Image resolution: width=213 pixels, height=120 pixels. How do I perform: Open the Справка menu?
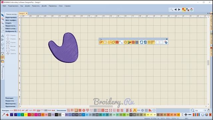[x=67, y=6]
